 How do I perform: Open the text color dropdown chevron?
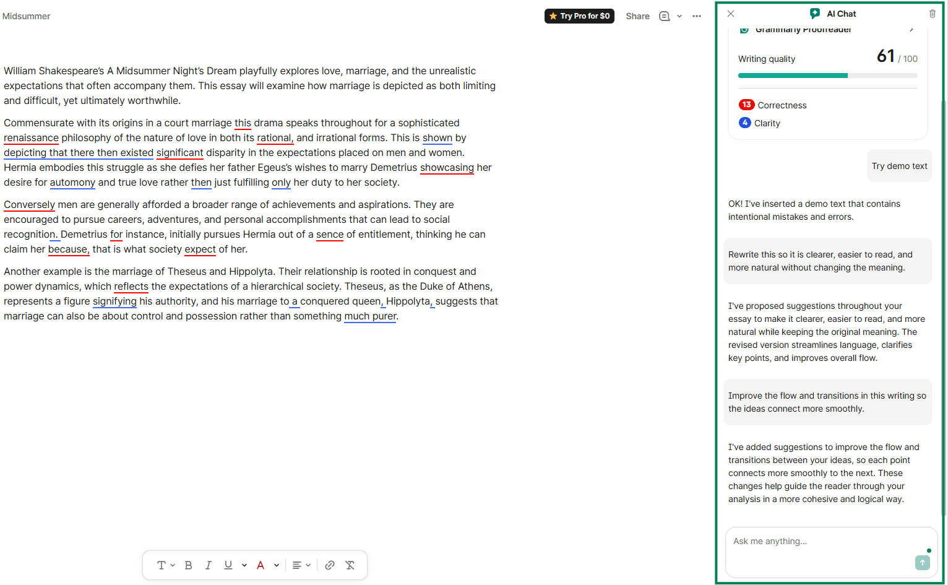pyautogui.click(x=277, y=565)
